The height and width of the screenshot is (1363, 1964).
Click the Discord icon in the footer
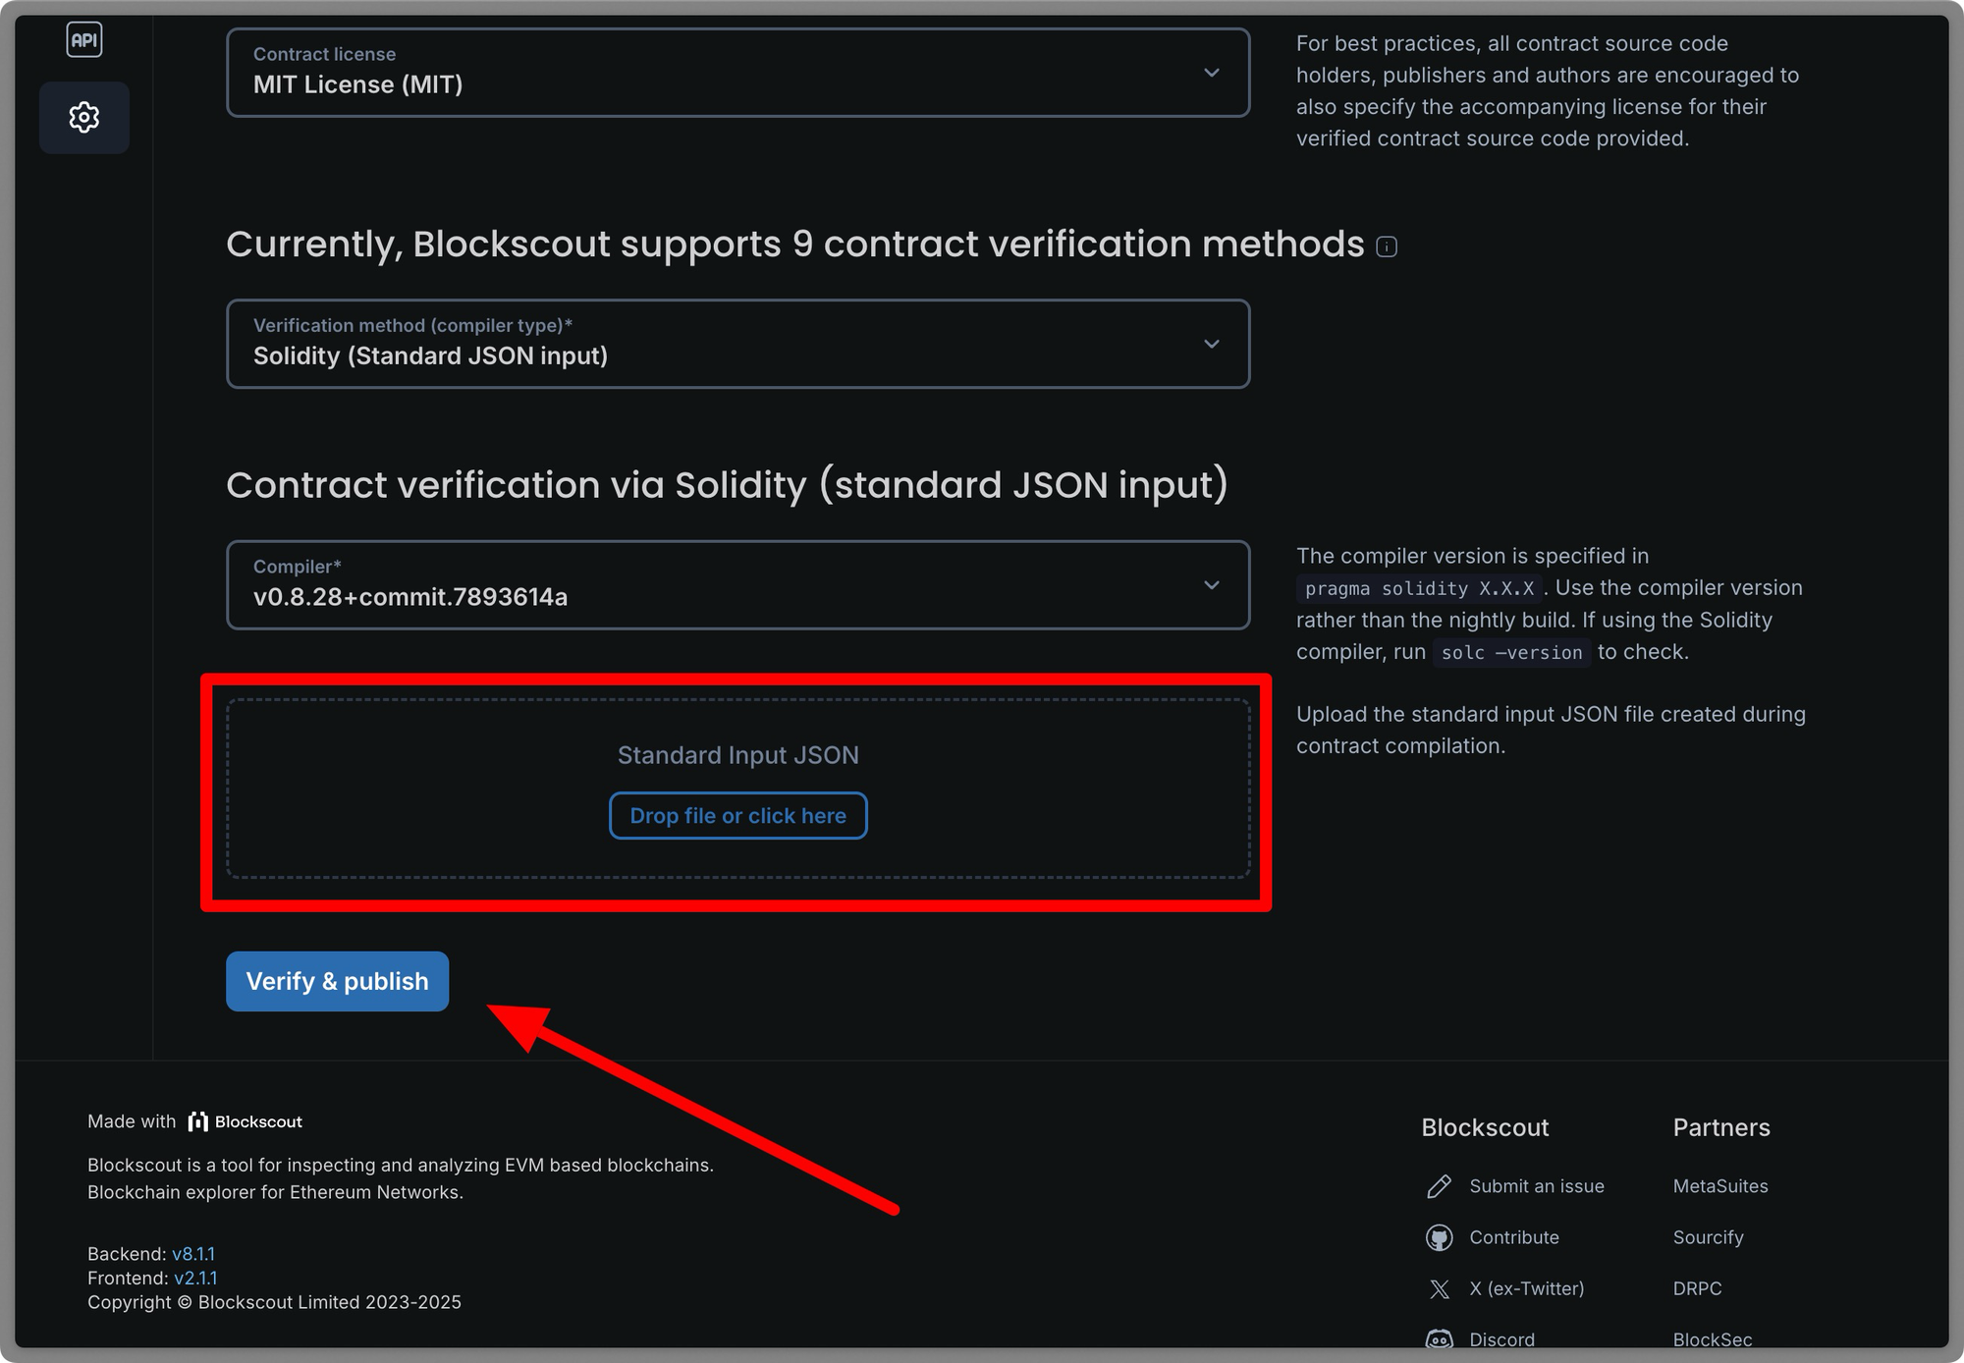(1439, 1338)
